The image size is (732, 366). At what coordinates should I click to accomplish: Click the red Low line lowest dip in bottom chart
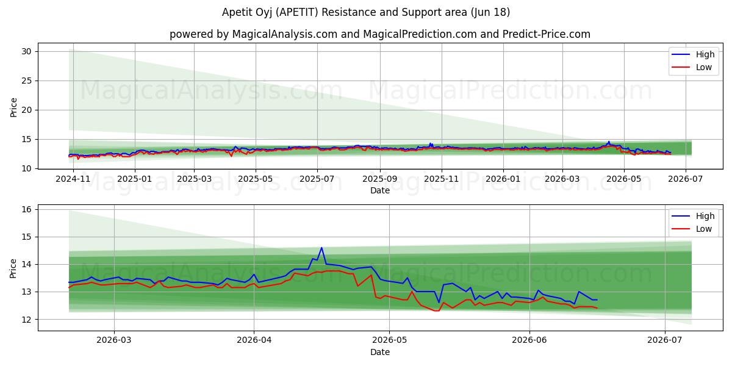[x=436, y=311]
